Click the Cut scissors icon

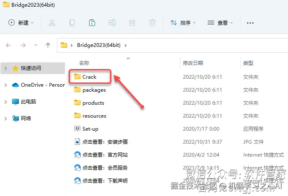52,23
